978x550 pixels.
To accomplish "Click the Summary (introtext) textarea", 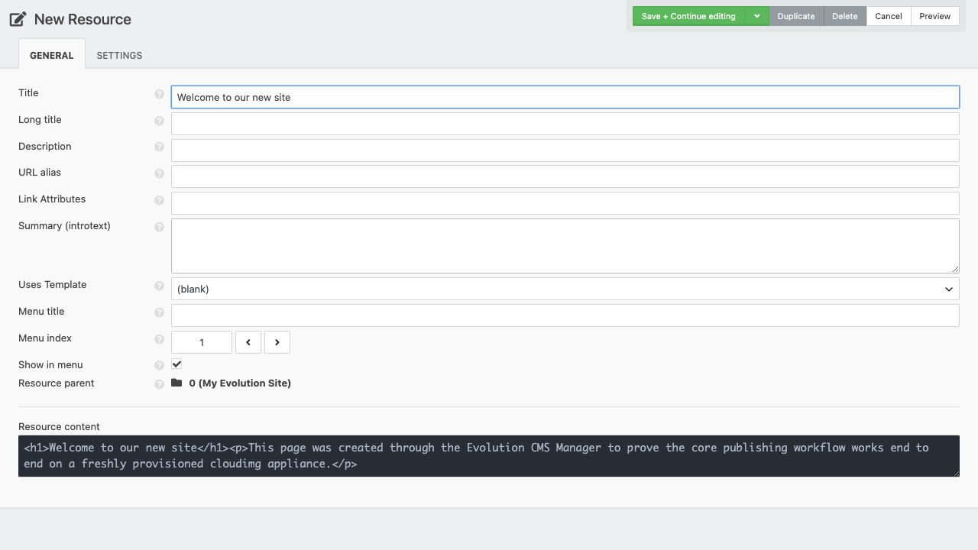I will 565,246.
